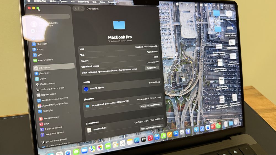This screenshot has width=276, height=155.
Task: Select the Основные sidebar item
Action: [x=54, y=67]
